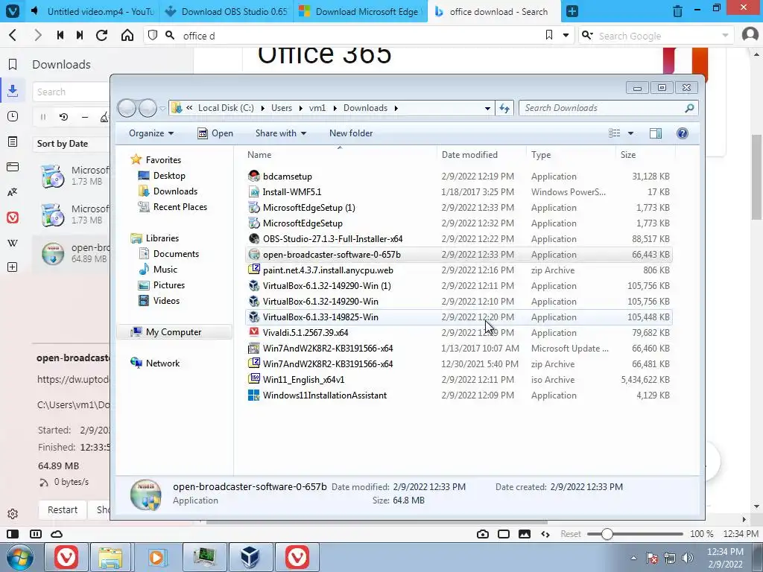
Task: Show hidden system tray icons
Action: [x=633, y=558]
